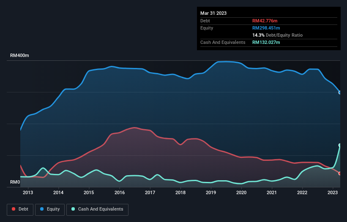Viewport: 347px width, 222px height.
Task: Click the 2015 x-axis label
Action: pyautogui.click(x=89, y=193)
